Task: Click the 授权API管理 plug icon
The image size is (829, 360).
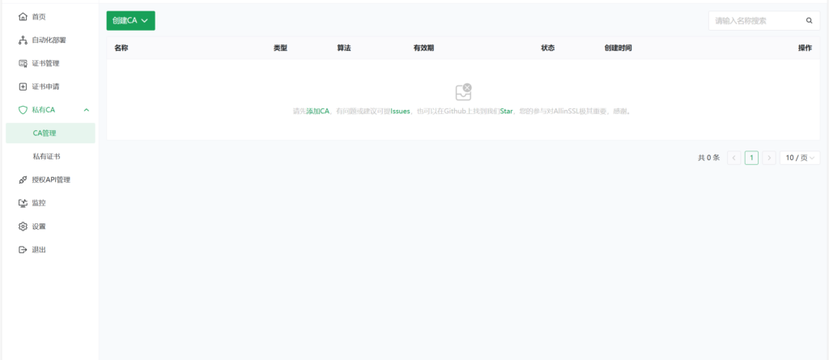Action: pyautogui.click(x=23, y=180)
